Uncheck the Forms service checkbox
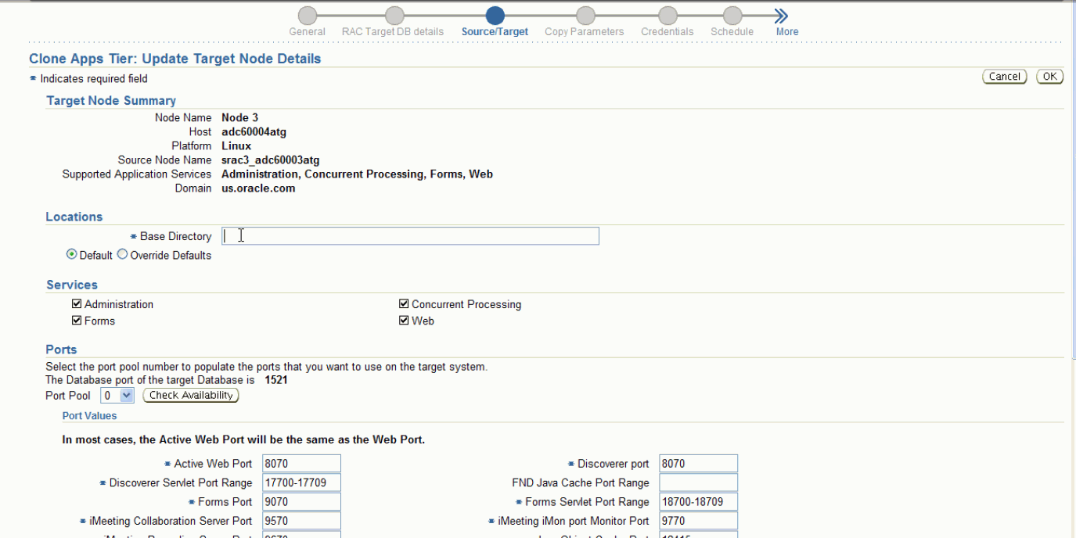Image resolution: width=1076 pixels, height=538 pixels. pos(77,321)
